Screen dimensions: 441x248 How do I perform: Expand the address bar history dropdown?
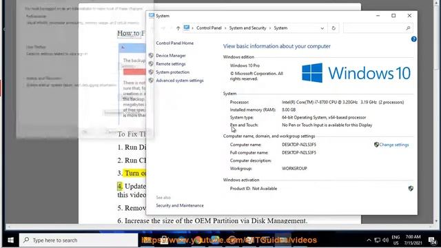coord(322,28)
